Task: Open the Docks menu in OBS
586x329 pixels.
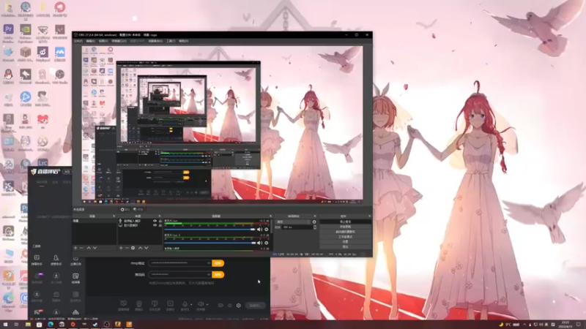Action: [119, 41]
